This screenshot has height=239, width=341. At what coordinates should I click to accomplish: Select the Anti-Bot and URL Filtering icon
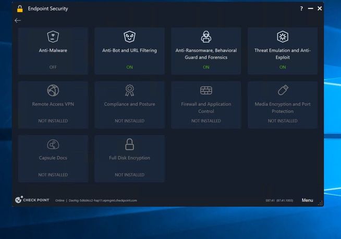click(x=129, y=36)
